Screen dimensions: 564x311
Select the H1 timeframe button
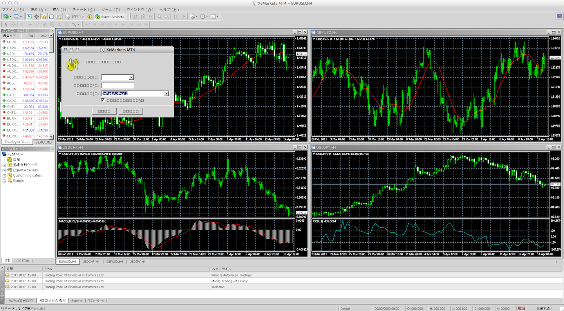[117, 24]
